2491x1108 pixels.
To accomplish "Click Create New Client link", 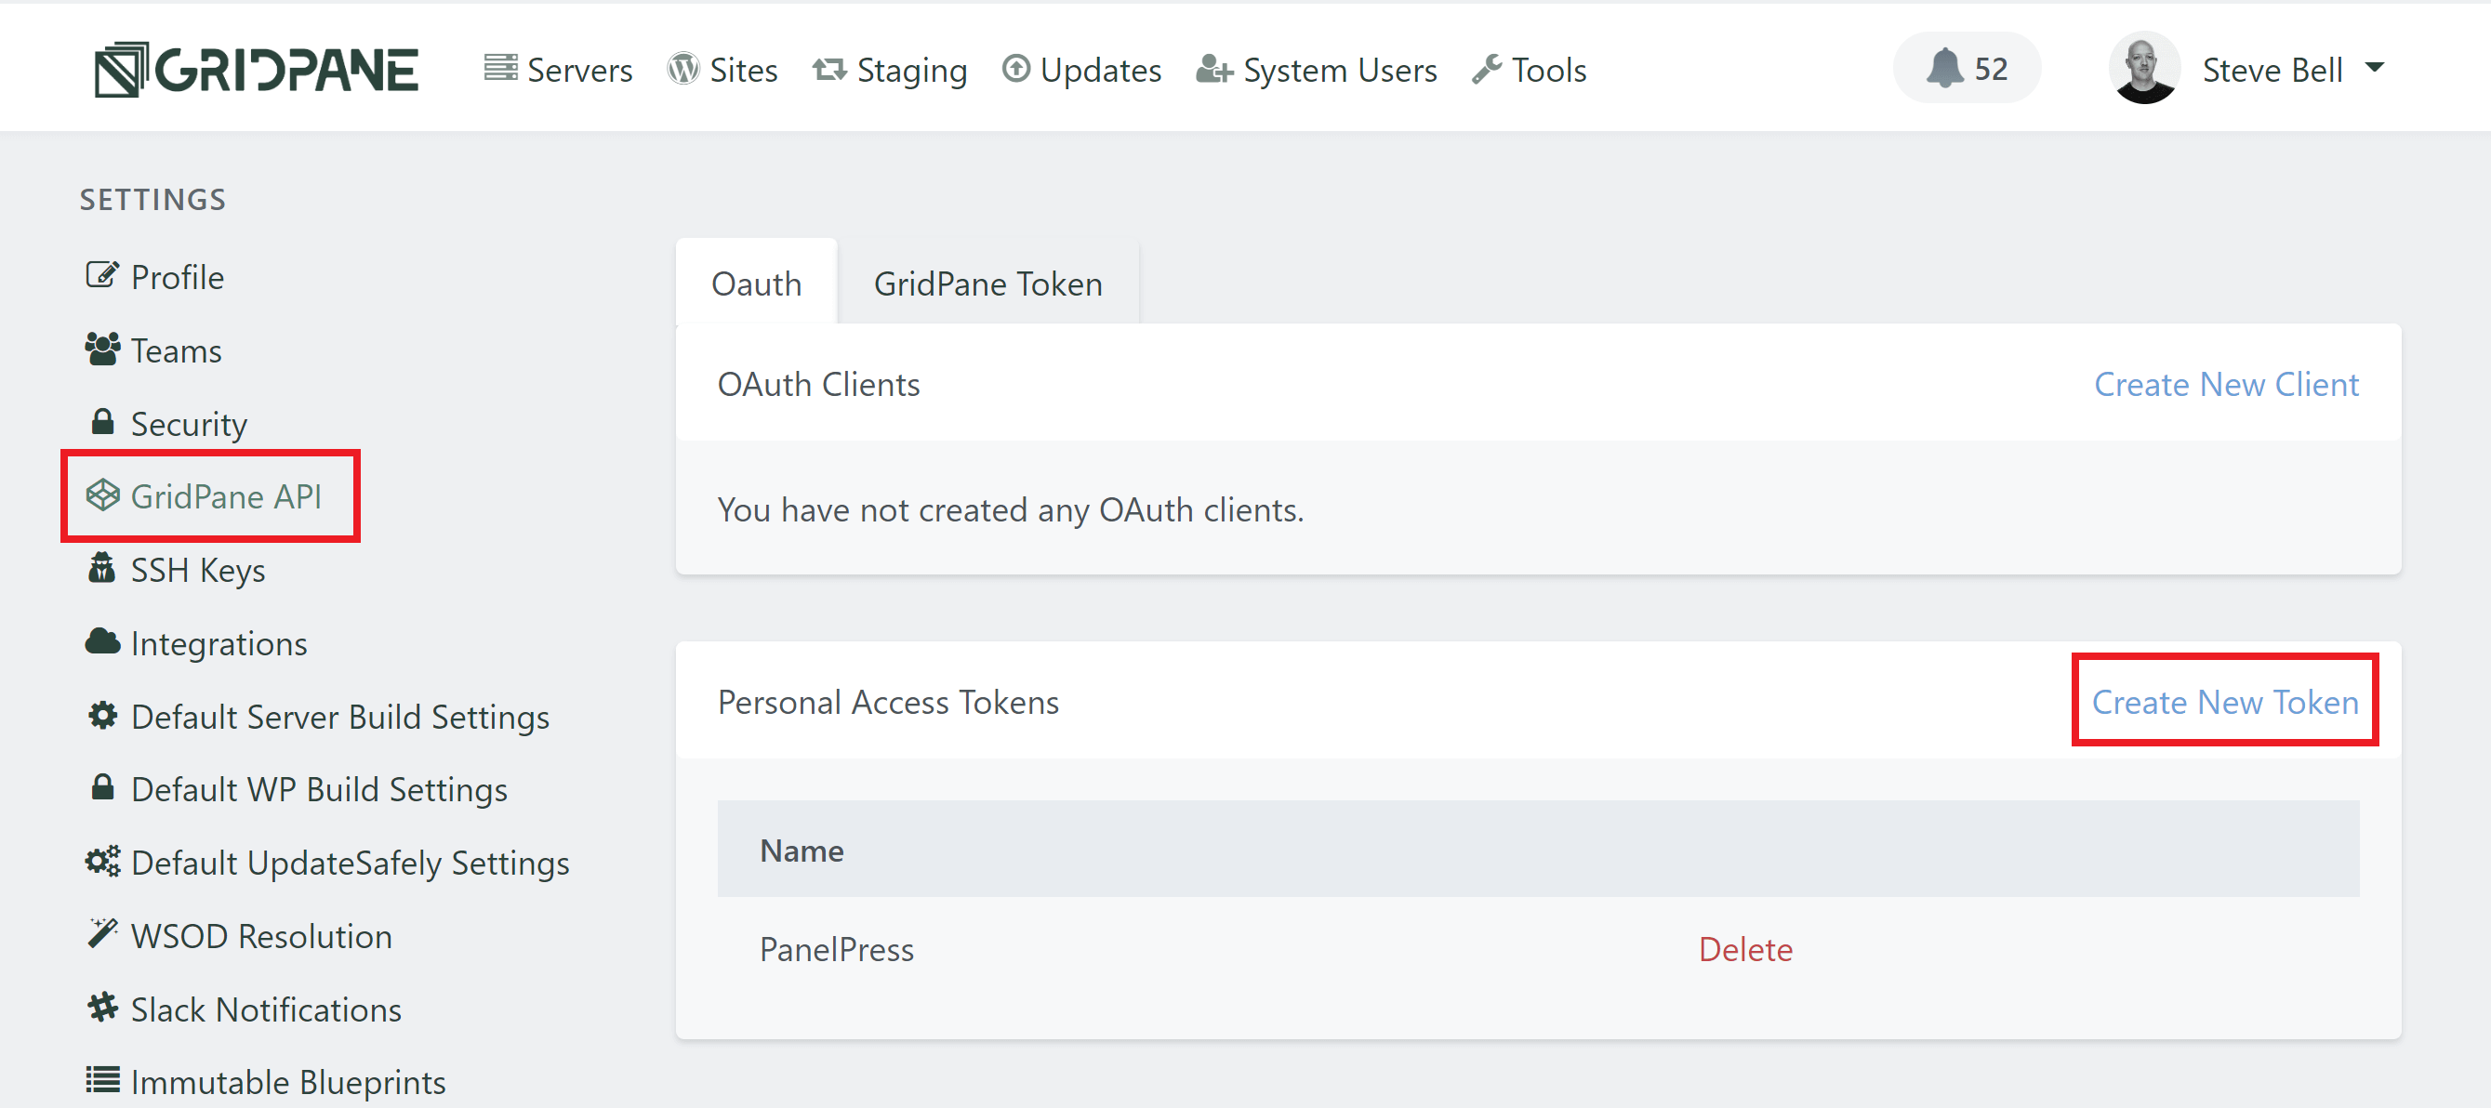I will [2226, 385].
